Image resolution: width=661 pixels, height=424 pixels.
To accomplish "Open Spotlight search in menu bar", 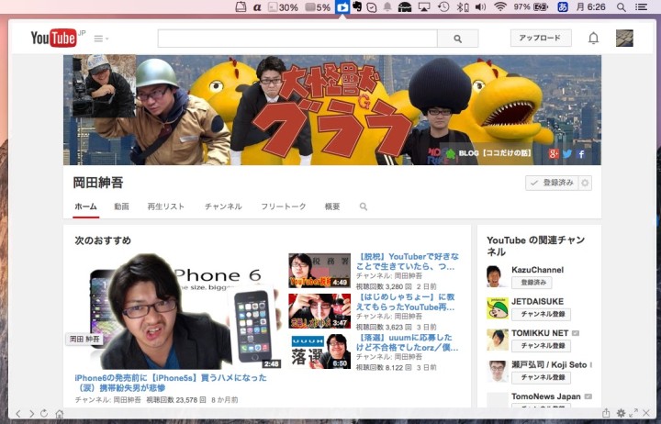I will pyautogui.click(x=621, y=7).
